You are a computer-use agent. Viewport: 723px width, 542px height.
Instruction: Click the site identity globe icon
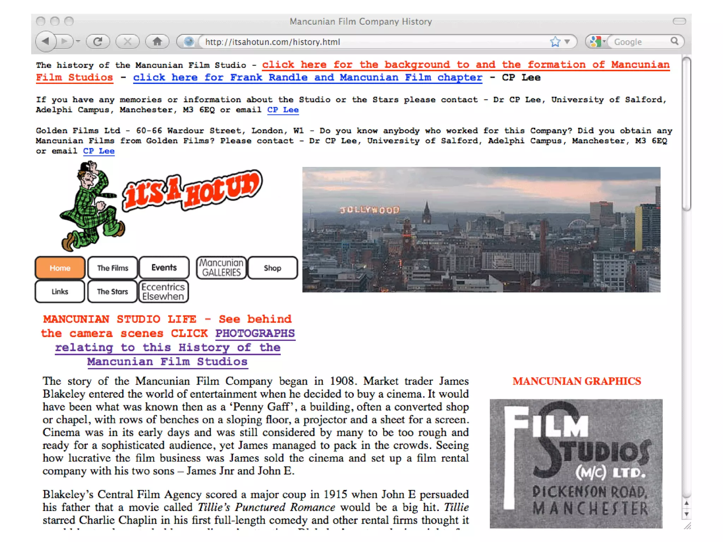(189, 42)
